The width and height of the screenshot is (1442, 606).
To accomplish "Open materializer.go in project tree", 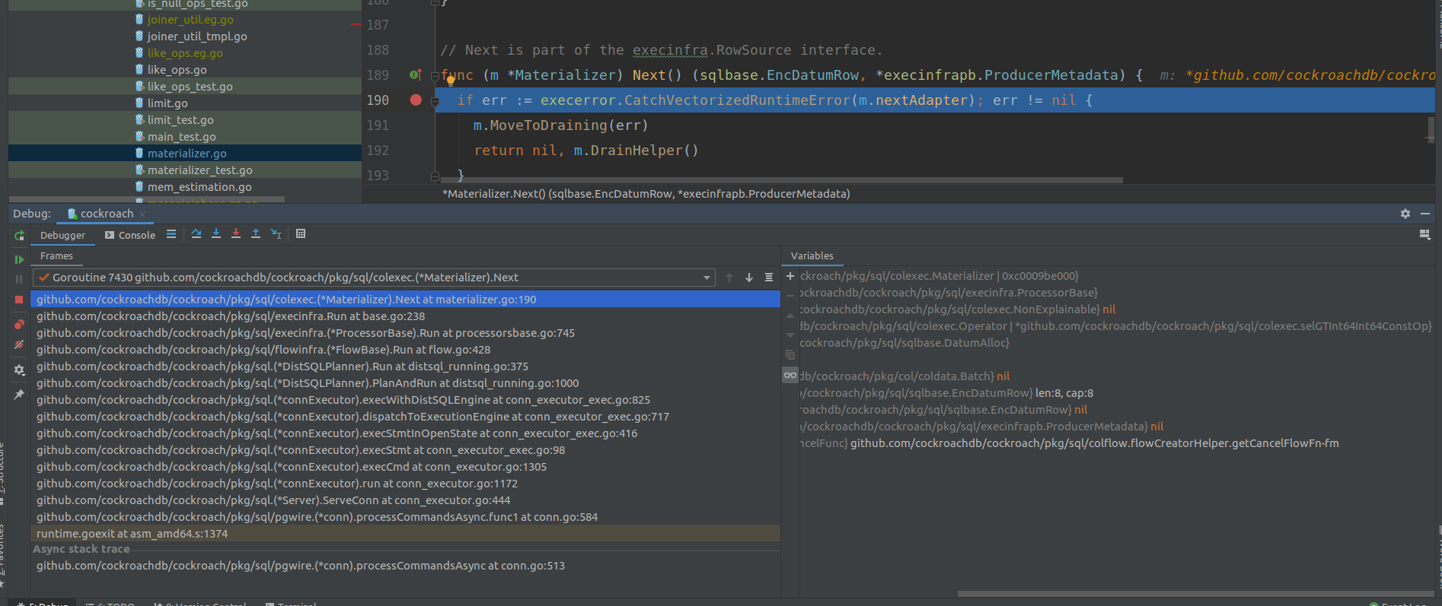I will tap(187, 154).
